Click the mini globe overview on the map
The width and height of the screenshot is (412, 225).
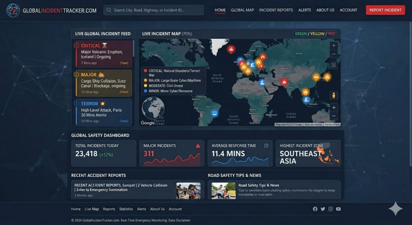(x=153, y=108)
